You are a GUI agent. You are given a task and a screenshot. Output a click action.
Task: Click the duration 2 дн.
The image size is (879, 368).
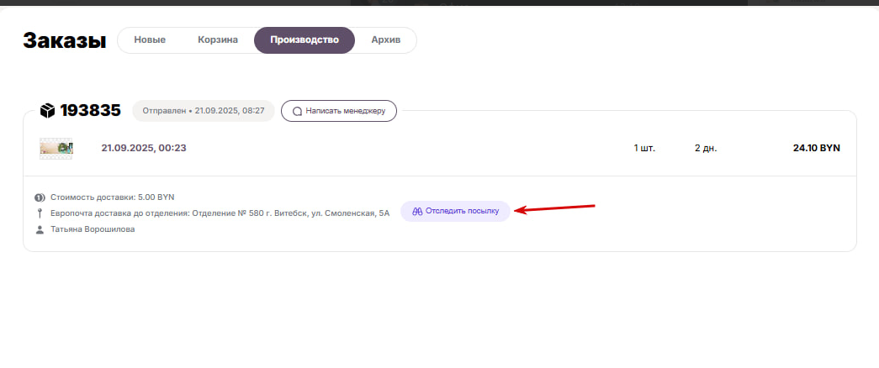(x=706, y=149)
